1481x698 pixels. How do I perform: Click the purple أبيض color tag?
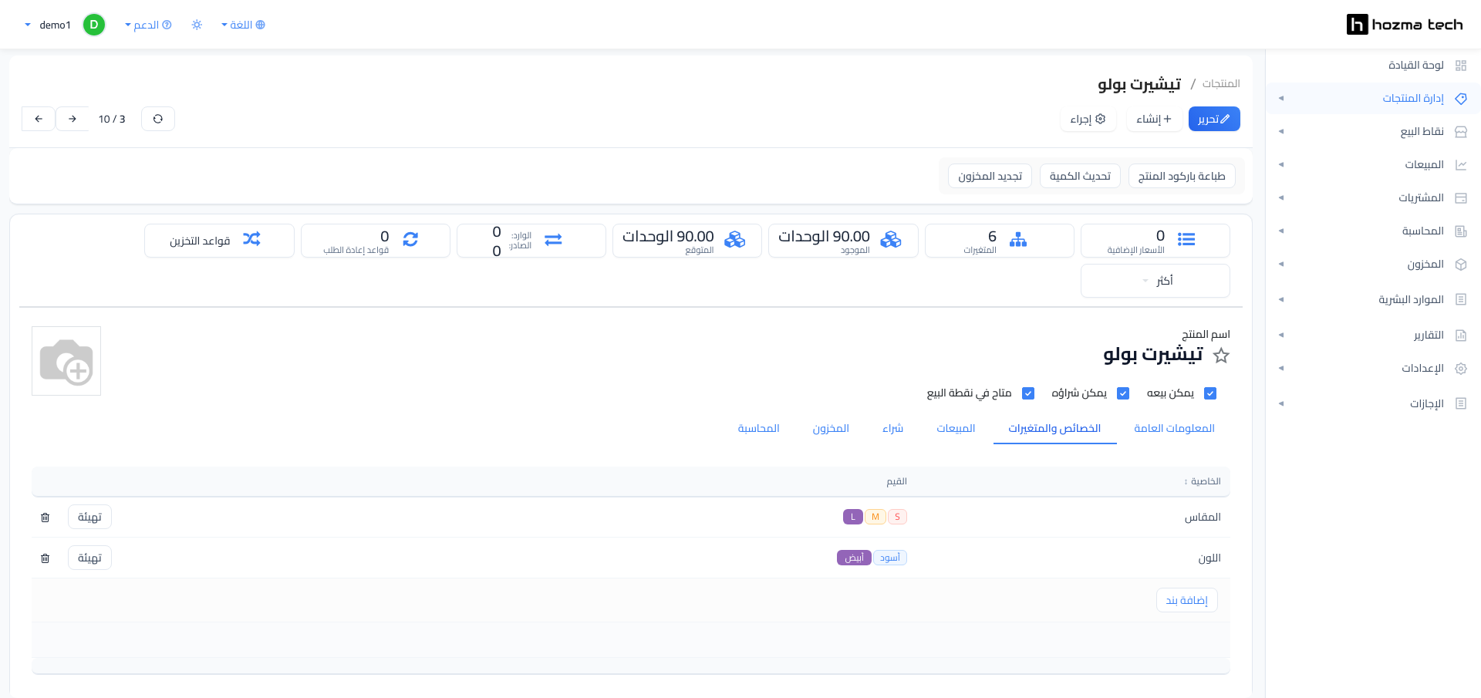coord(854,558)
